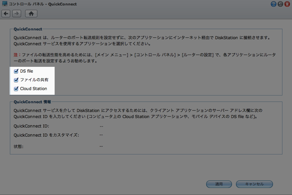
Task: Click the window title コントロール パネル - QuickConnect
Action: 43,4
